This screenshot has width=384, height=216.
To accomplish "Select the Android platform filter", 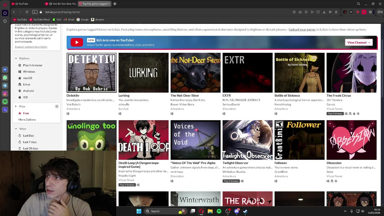I will [x=28, y=91].
